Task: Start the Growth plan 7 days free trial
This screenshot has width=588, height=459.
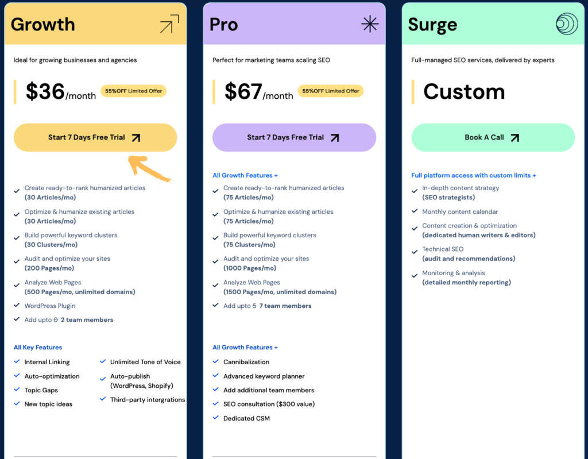Action: click(95, 137)
